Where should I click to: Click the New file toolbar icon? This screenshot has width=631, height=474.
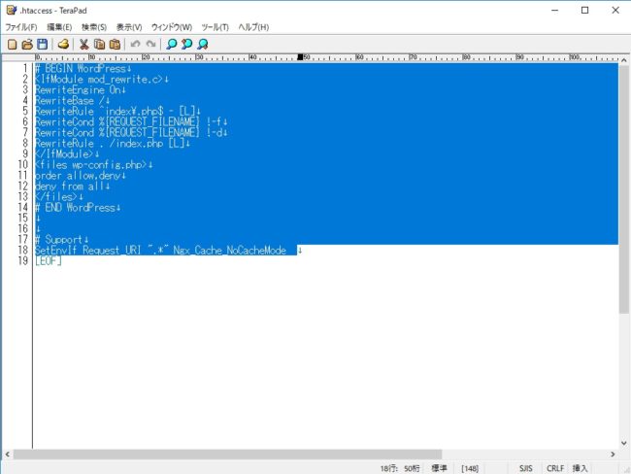tap(12, 44)
